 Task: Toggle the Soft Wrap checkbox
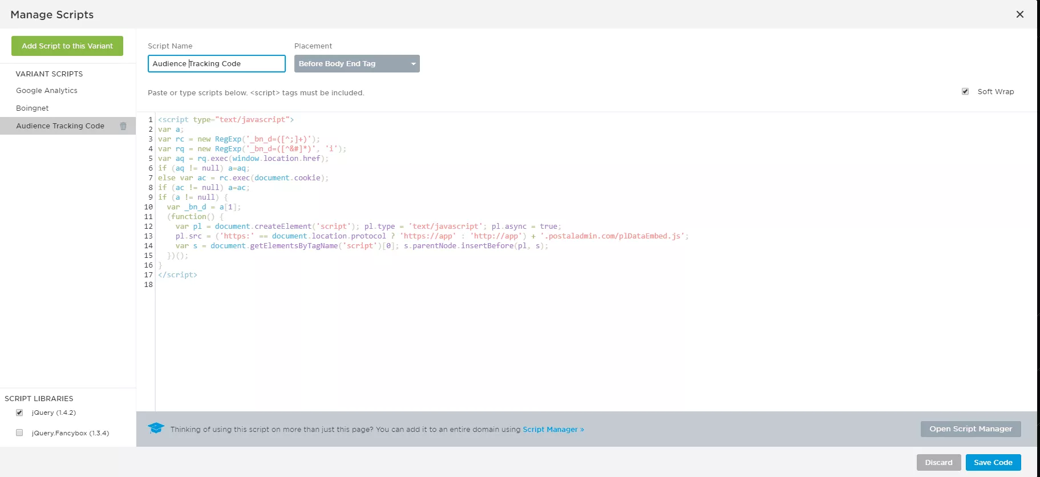pos(965,91)
